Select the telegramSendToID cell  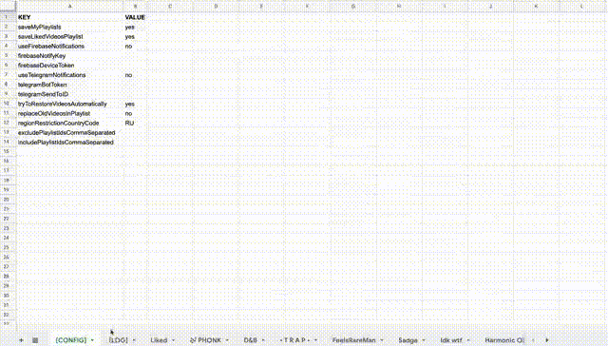coord(69,94)
